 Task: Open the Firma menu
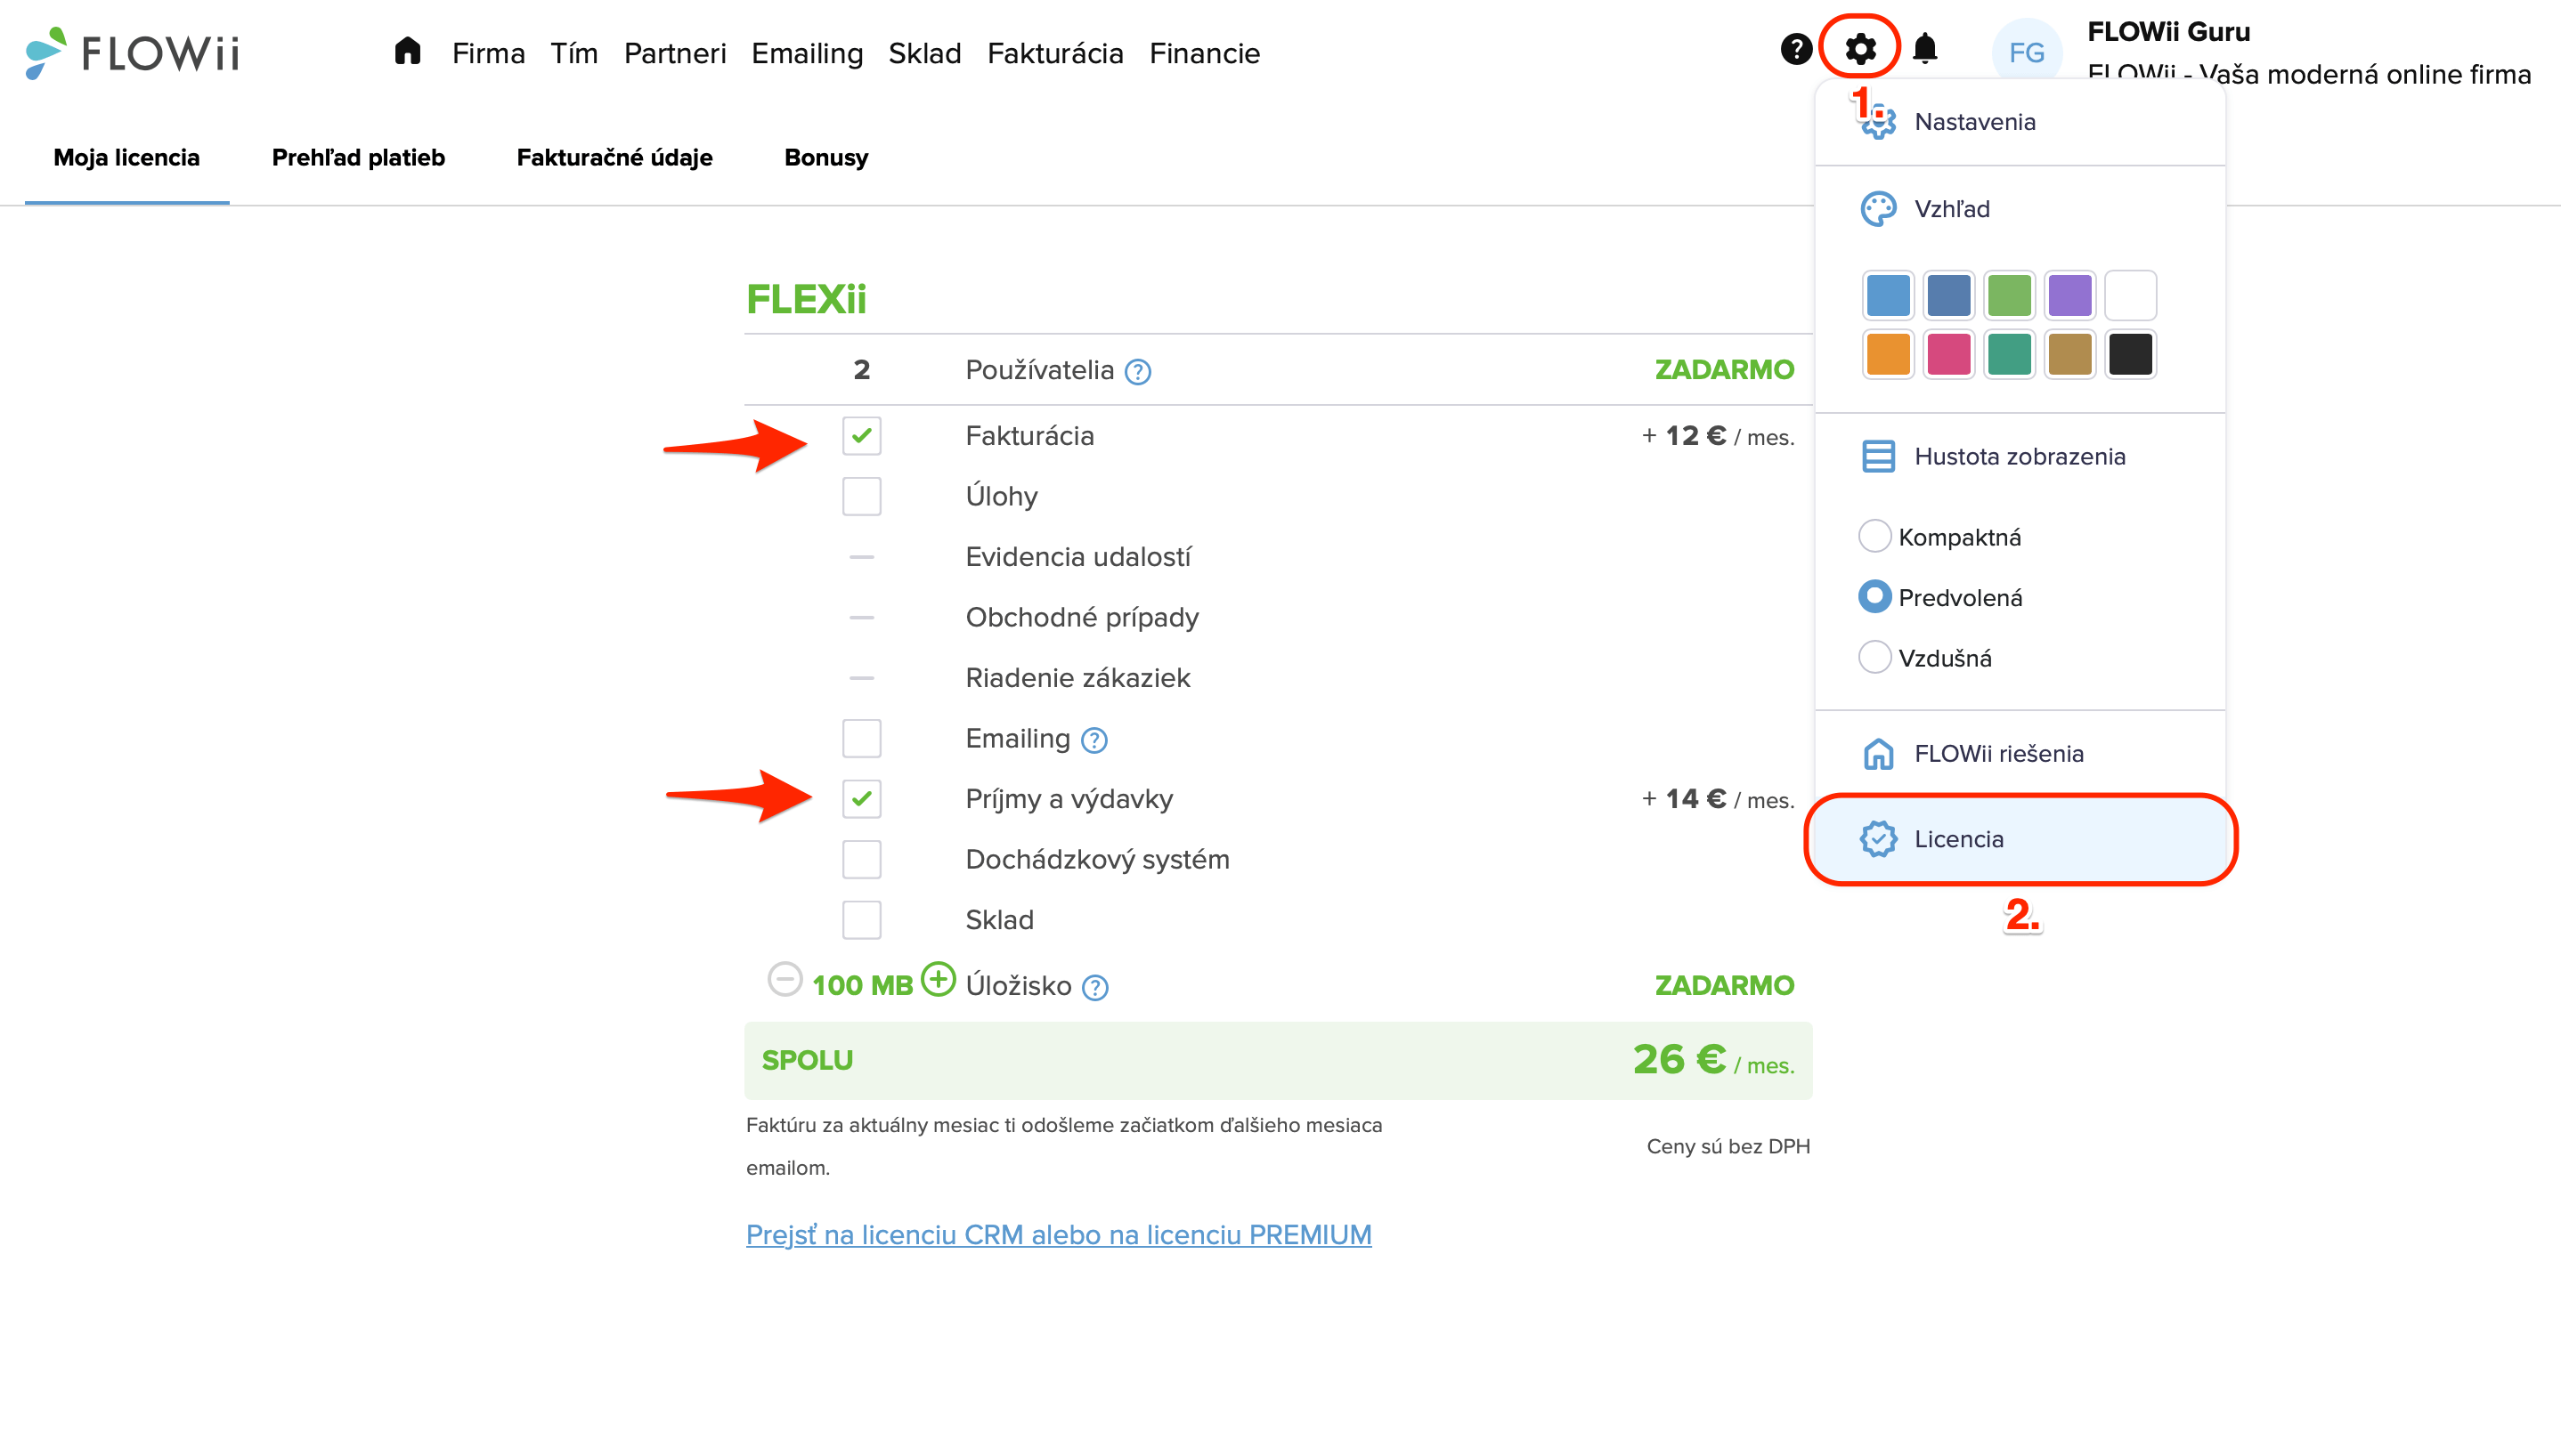488,53
